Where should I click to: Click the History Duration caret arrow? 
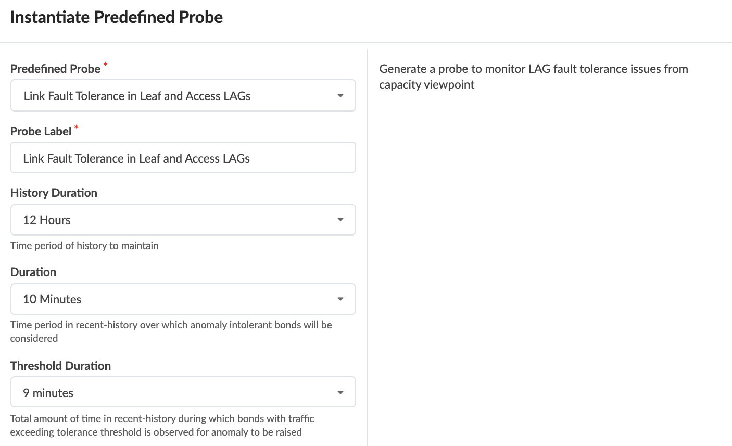(x=340, y=220)
